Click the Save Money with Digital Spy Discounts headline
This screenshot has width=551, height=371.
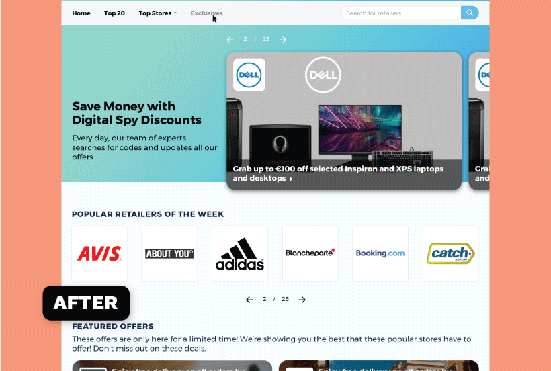[x=136, y=113]
